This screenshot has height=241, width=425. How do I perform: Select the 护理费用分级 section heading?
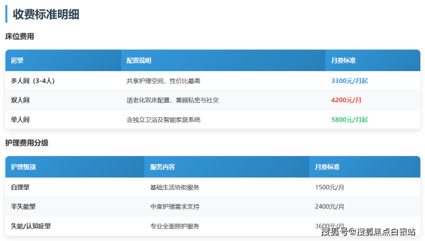[x=26, y=143]
